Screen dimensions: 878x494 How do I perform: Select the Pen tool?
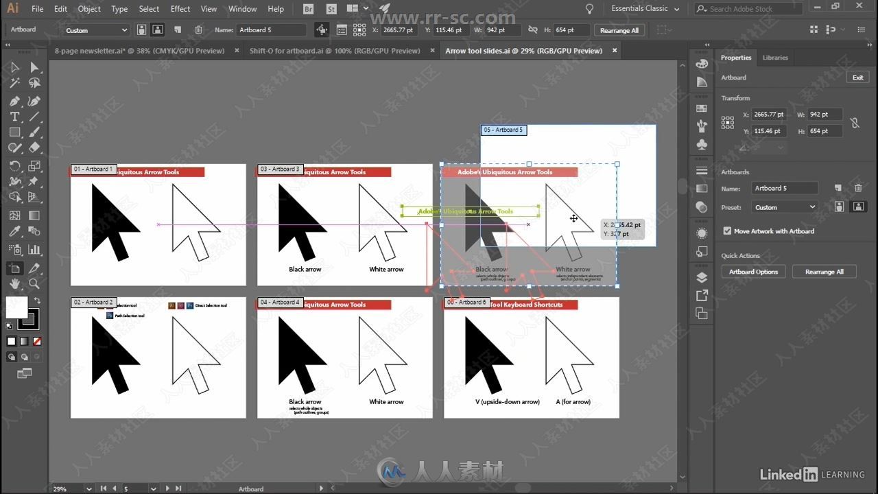click(x=14, y=101)
